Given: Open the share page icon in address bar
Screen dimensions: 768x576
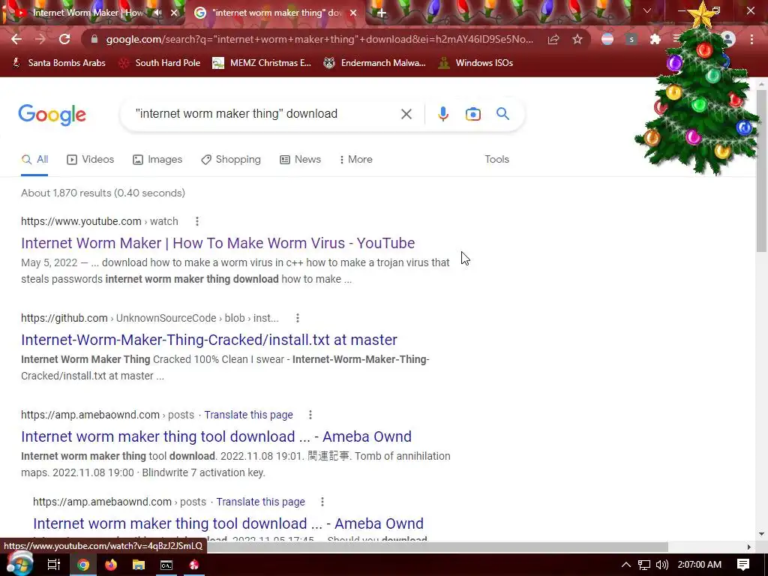Looking at the screenshot, I should [x=553, y=39].
